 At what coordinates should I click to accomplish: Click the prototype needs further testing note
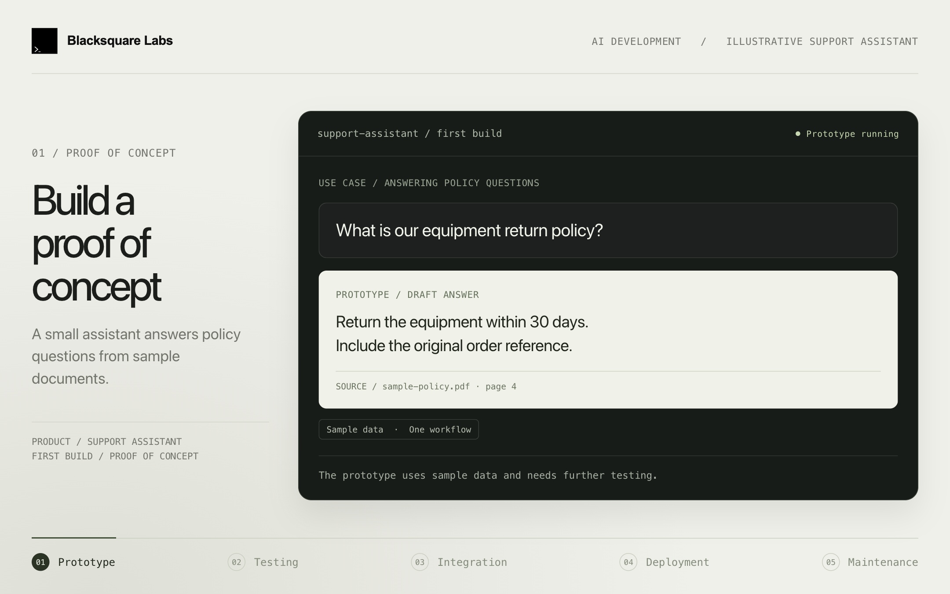pos(488,475)
